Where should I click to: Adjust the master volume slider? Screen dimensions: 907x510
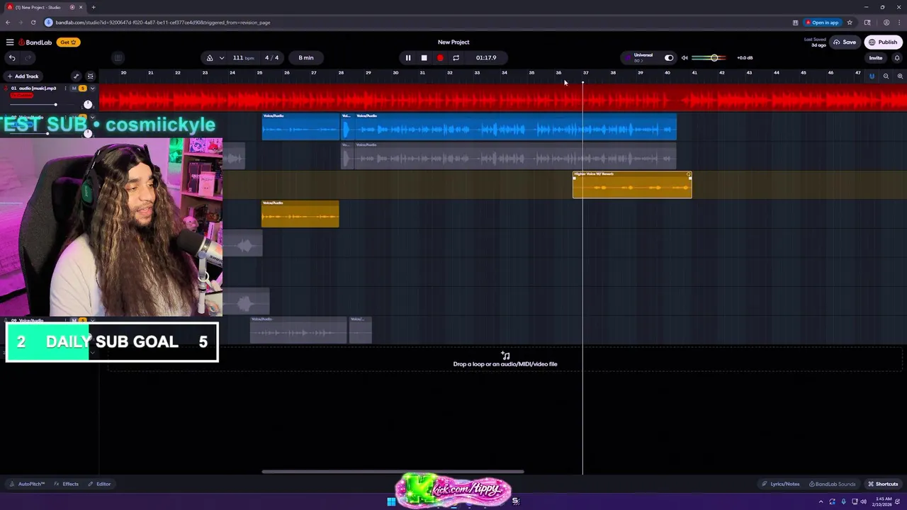[709, 58]
